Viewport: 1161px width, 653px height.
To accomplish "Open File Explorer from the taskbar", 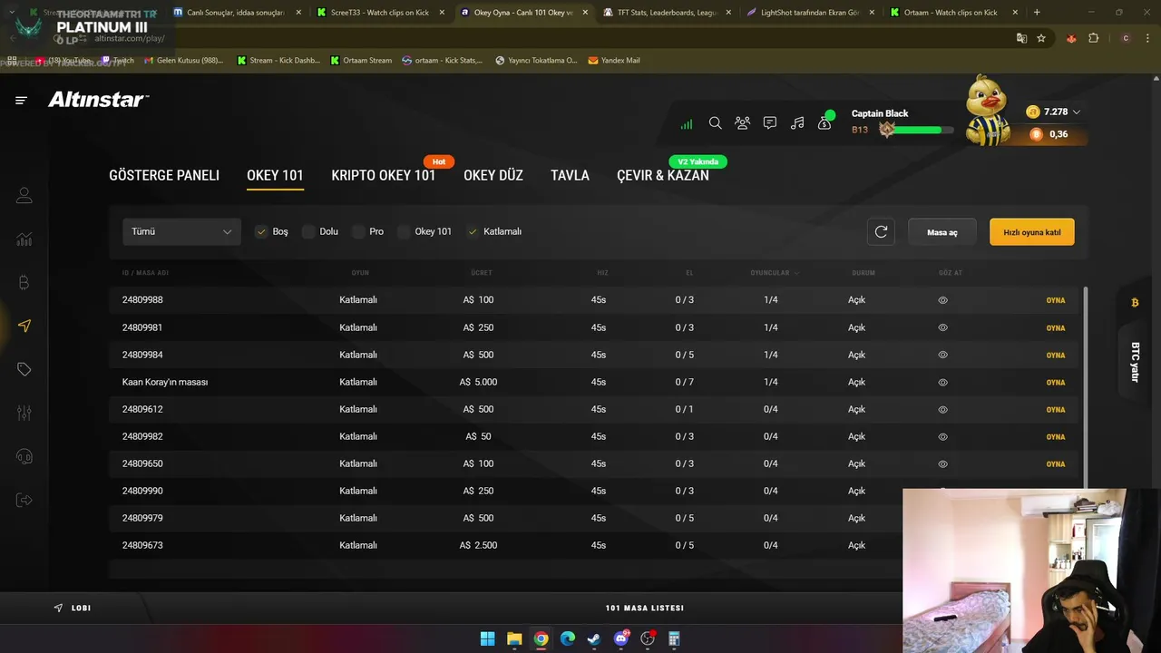I will click(x=514, y=638).
